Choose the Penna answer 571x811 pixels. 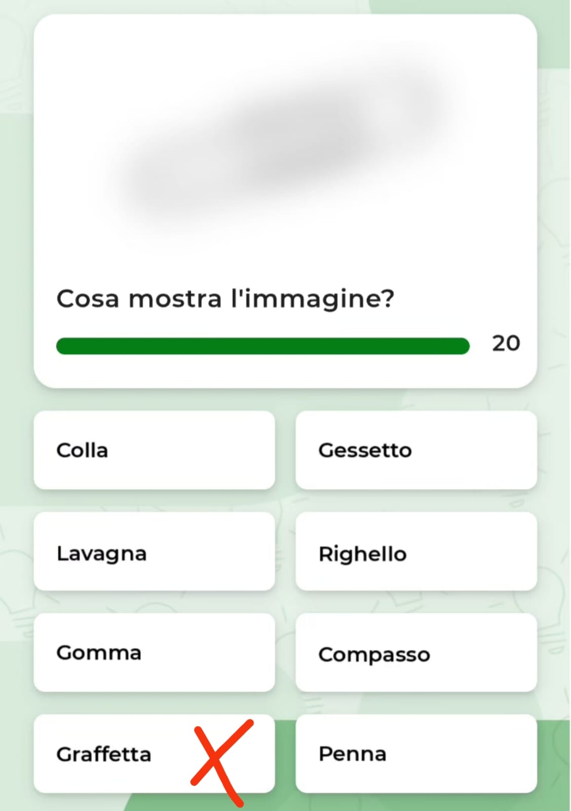[x=416, y=754]
